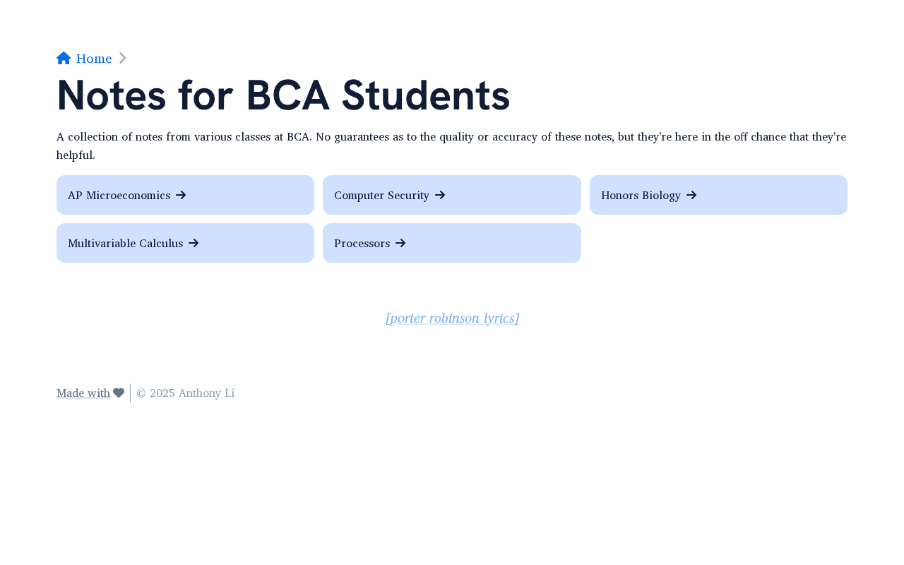Click the heart icon in the footer

tap(119, 393)
